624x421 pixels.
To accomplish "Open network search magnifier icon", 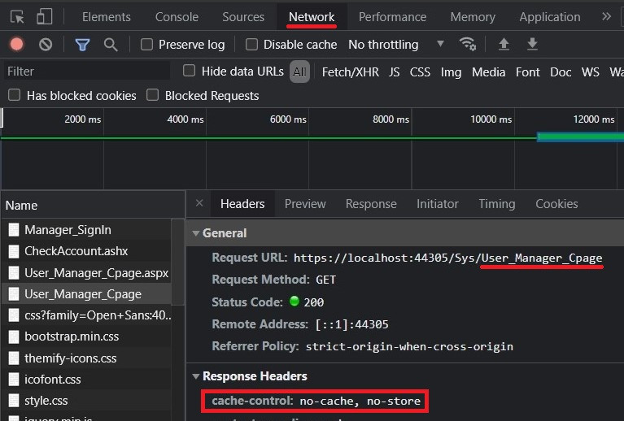I will 111,45.
